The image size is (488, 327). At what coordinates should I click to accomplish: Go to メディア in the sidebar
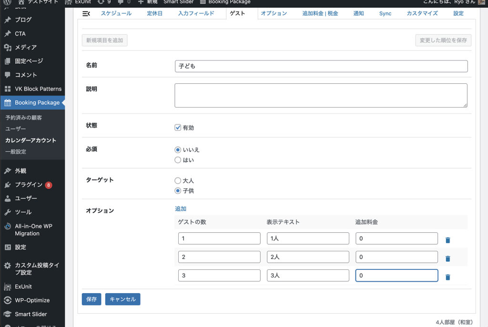[25, 47]
